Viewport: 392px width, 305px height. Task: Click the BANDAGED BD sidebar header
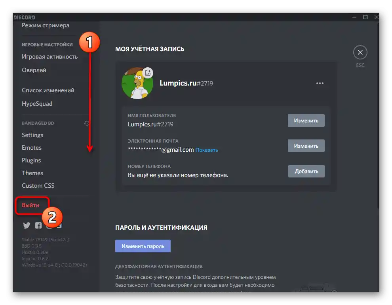38,123
